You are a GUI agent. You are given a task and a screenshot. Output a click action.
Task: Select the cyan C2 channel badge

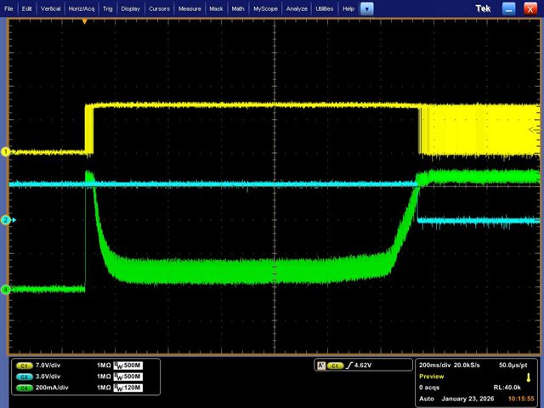(24, 377)
